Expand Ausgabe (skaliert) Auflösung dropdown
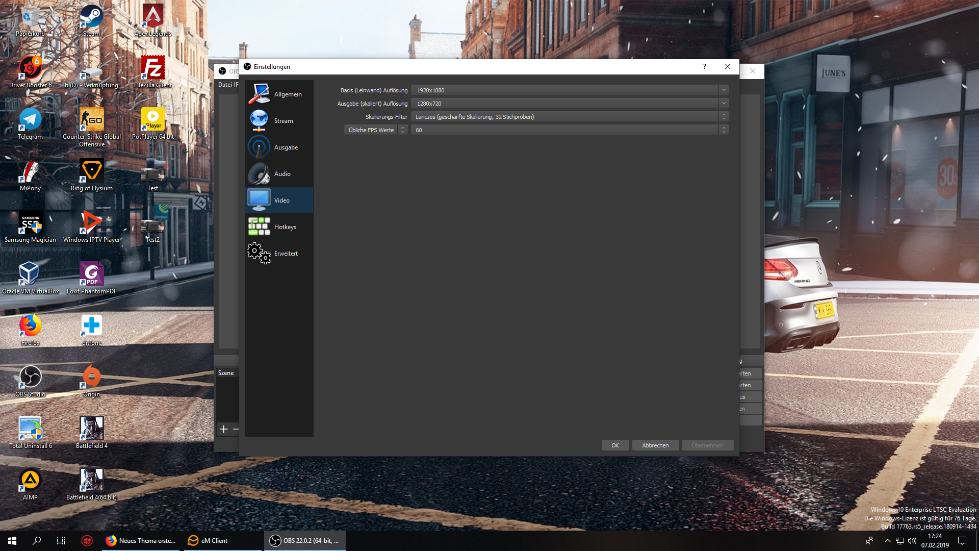The height and width of the screenshot is (551, 979). (724, 104)
